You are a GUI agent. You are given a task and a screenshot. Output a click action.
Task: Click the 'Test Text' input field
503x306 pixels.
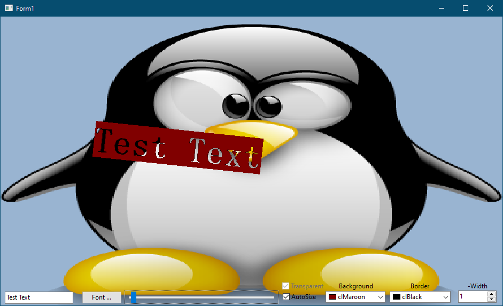39,297
